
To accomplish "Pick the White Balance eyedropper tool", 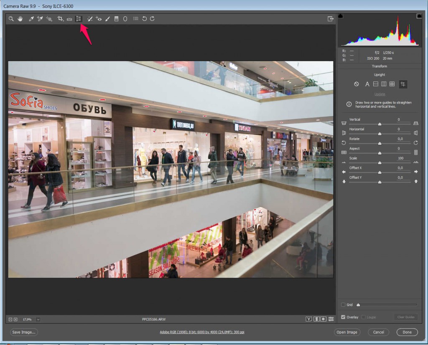I will (31, 19).
